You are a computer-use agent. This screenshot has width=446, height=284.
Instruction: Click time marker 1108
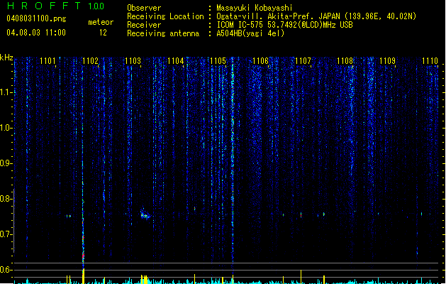click(345, 61)
